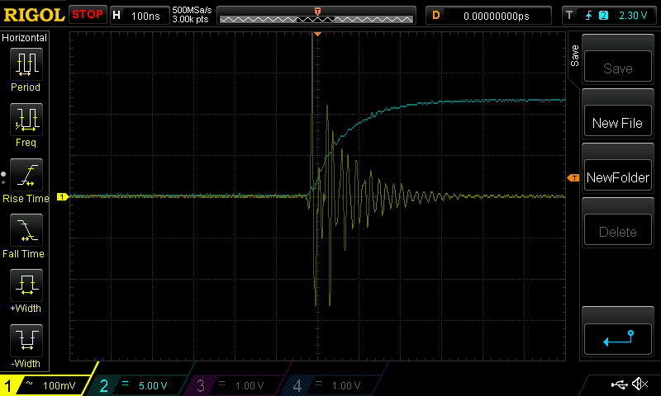Screen dimensions: 661x396
Task: Click the STOP run status indicator
Action: click(88, 15)
